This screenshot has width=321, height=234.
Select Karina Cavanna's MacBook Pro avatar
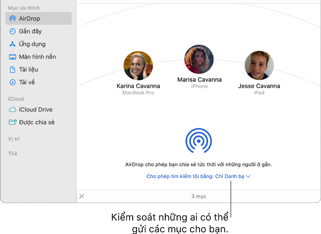coord(138,66)
